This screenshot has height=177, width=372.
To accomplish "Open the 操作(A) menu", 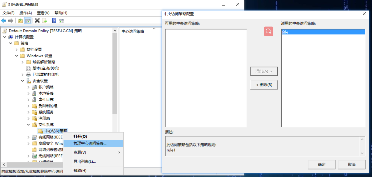I will 26,13.
